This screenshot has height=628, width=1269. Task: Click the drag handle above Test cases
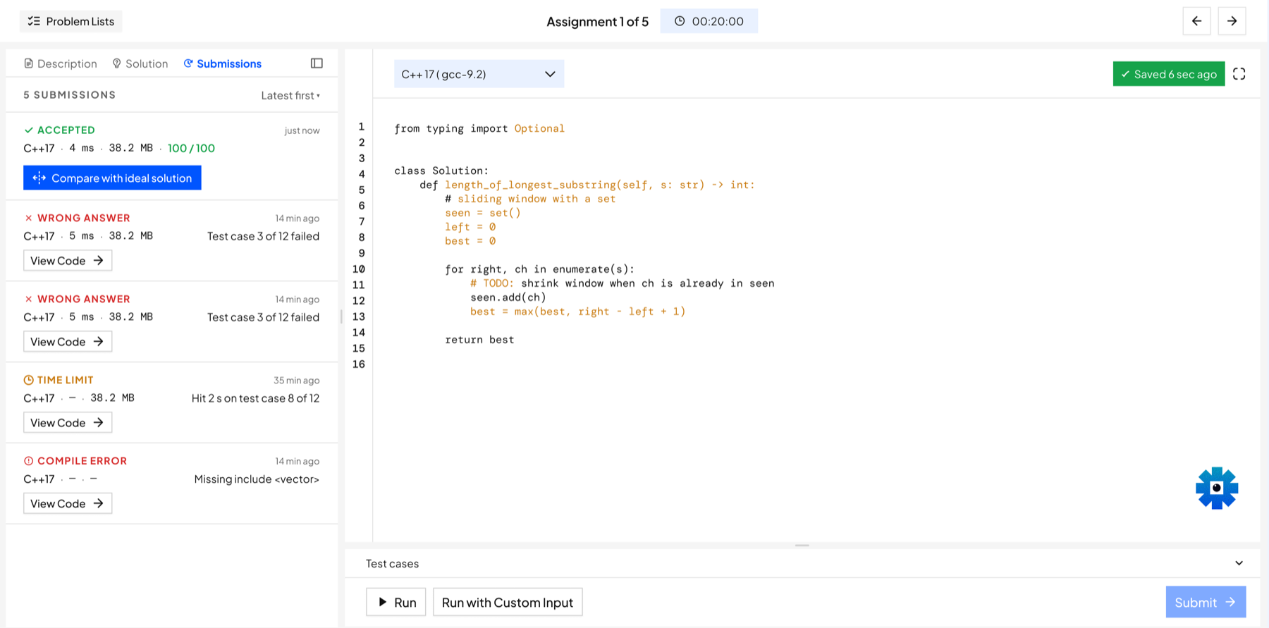[802, 546]
